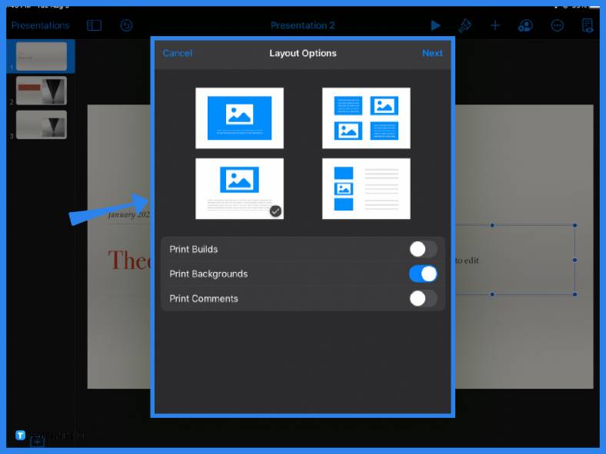Click Next in Layout Options
The height and width of the screenshot is (454, 606).
click(x=432, y=53)
